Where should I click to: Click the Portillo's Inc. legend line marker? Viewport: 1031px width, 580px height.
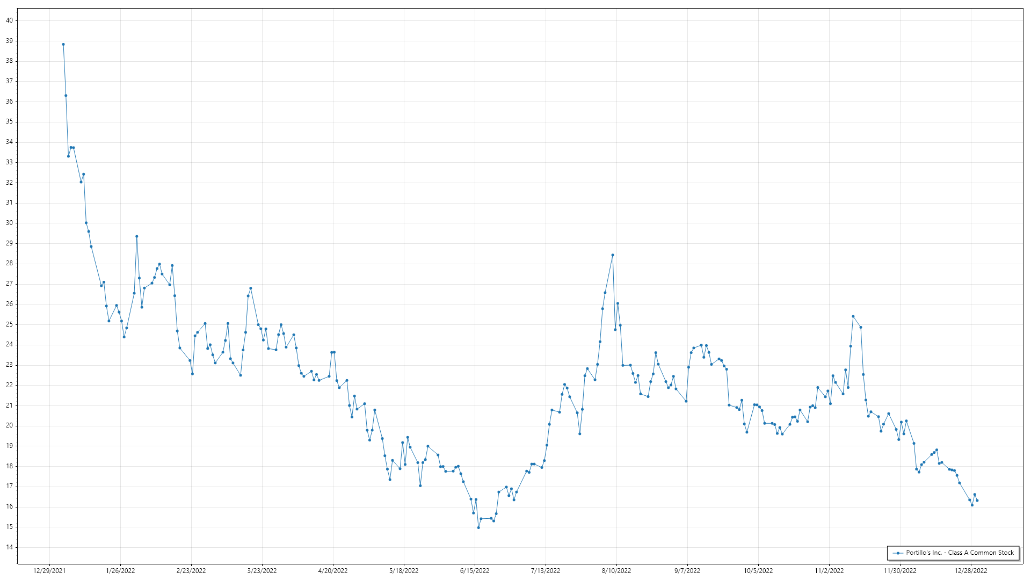(x=897, y=553)
